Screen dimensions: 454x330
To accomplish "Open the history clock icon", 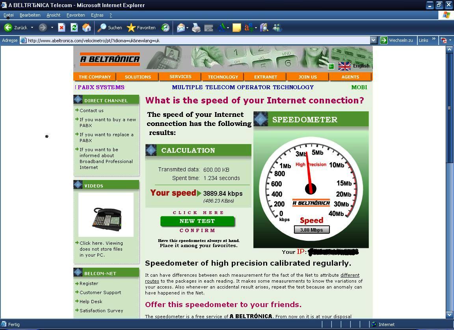I will (166, 28).
